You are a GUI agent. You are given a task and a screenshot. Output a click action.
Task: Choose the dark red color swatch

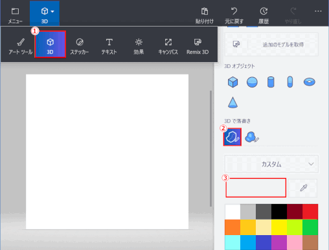pos(295,212)
